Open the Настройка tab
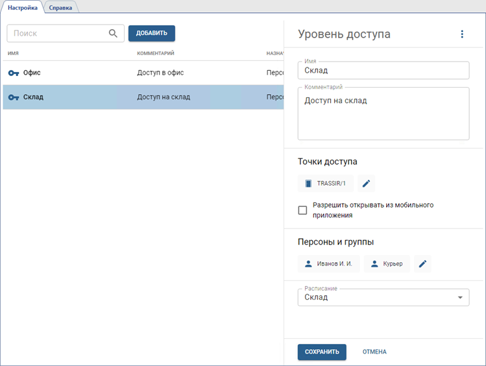Image resolution: width=486 pixels, height=366 pixels. coord(23,8)
